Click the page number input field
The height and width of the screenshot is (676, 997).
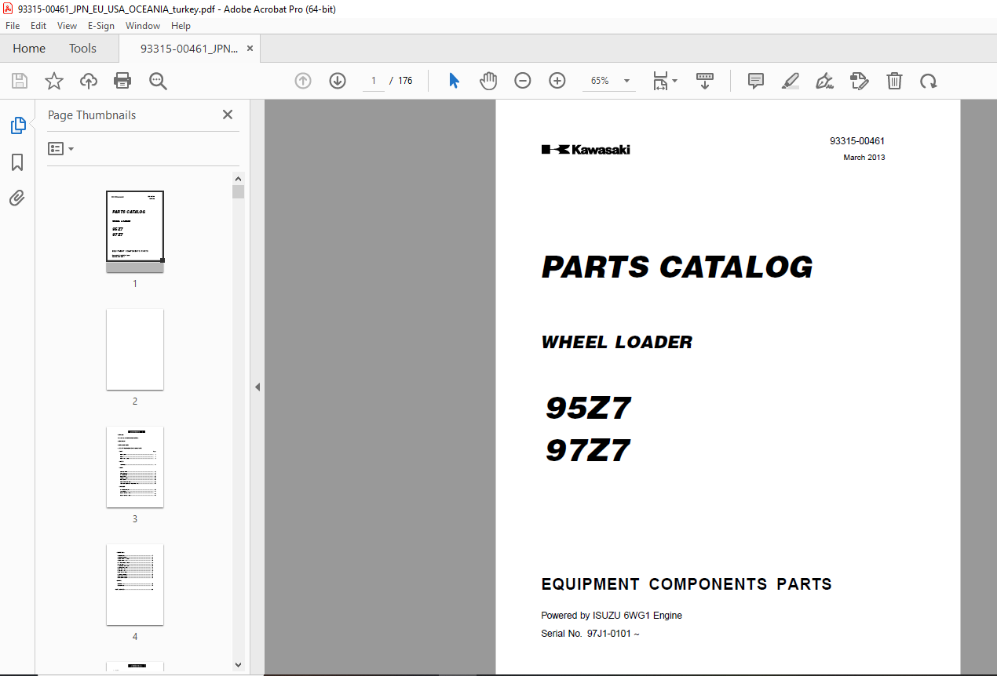click(374, 81)
